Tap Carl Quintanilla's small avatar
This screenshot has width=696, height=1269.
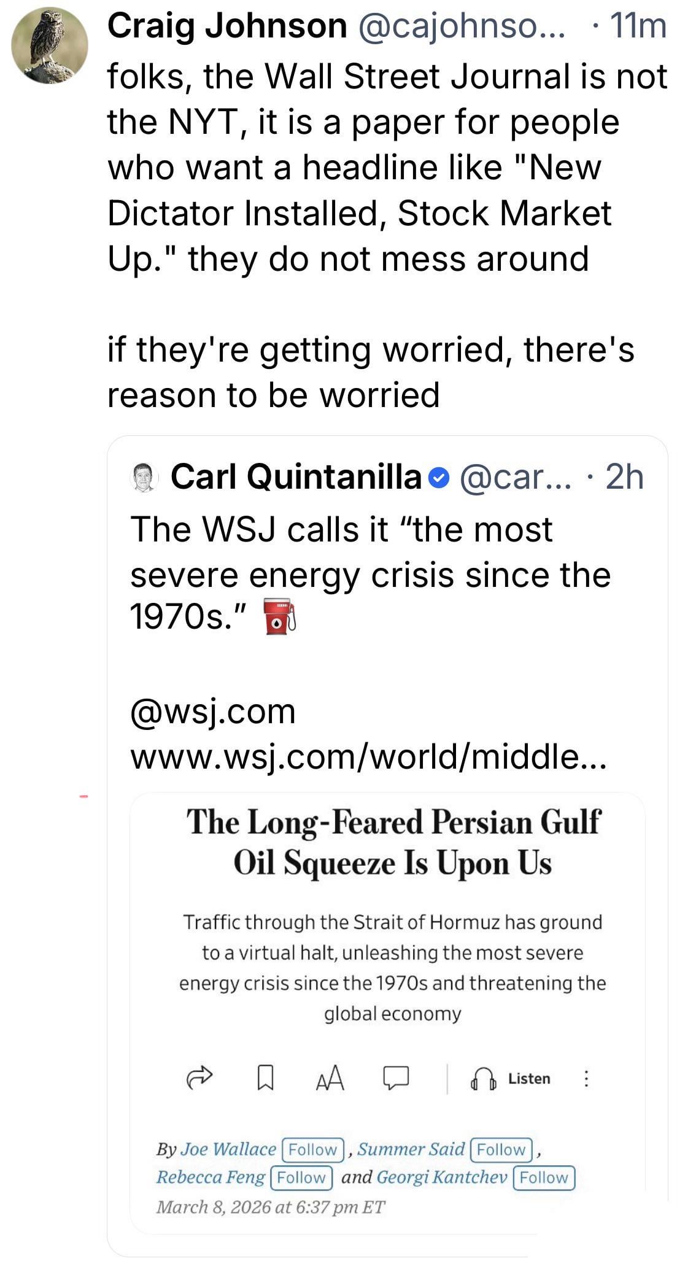pos(145,477)
